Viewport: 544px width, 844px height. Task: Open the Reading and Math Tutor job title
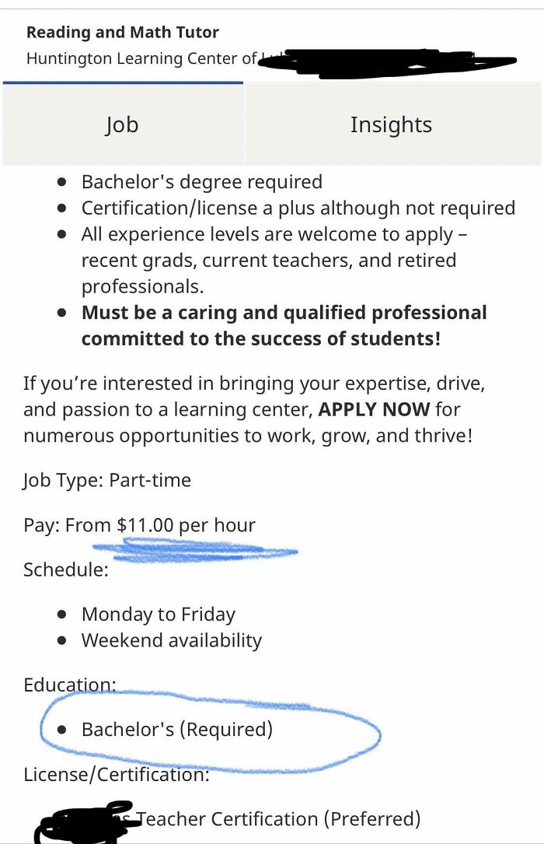[x=121, y=32]
